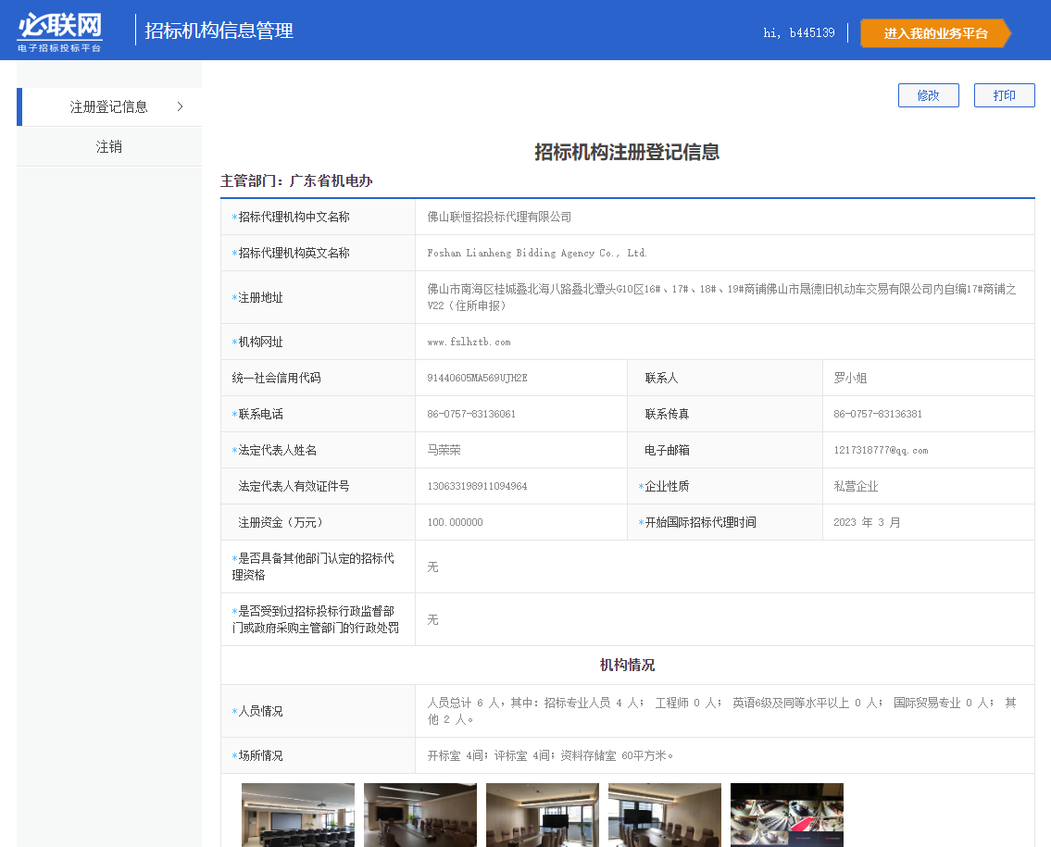The width and height of the screenshot is (1051, 847).
Task: Open second venue photo thumbnail
Action: [419, 814]
